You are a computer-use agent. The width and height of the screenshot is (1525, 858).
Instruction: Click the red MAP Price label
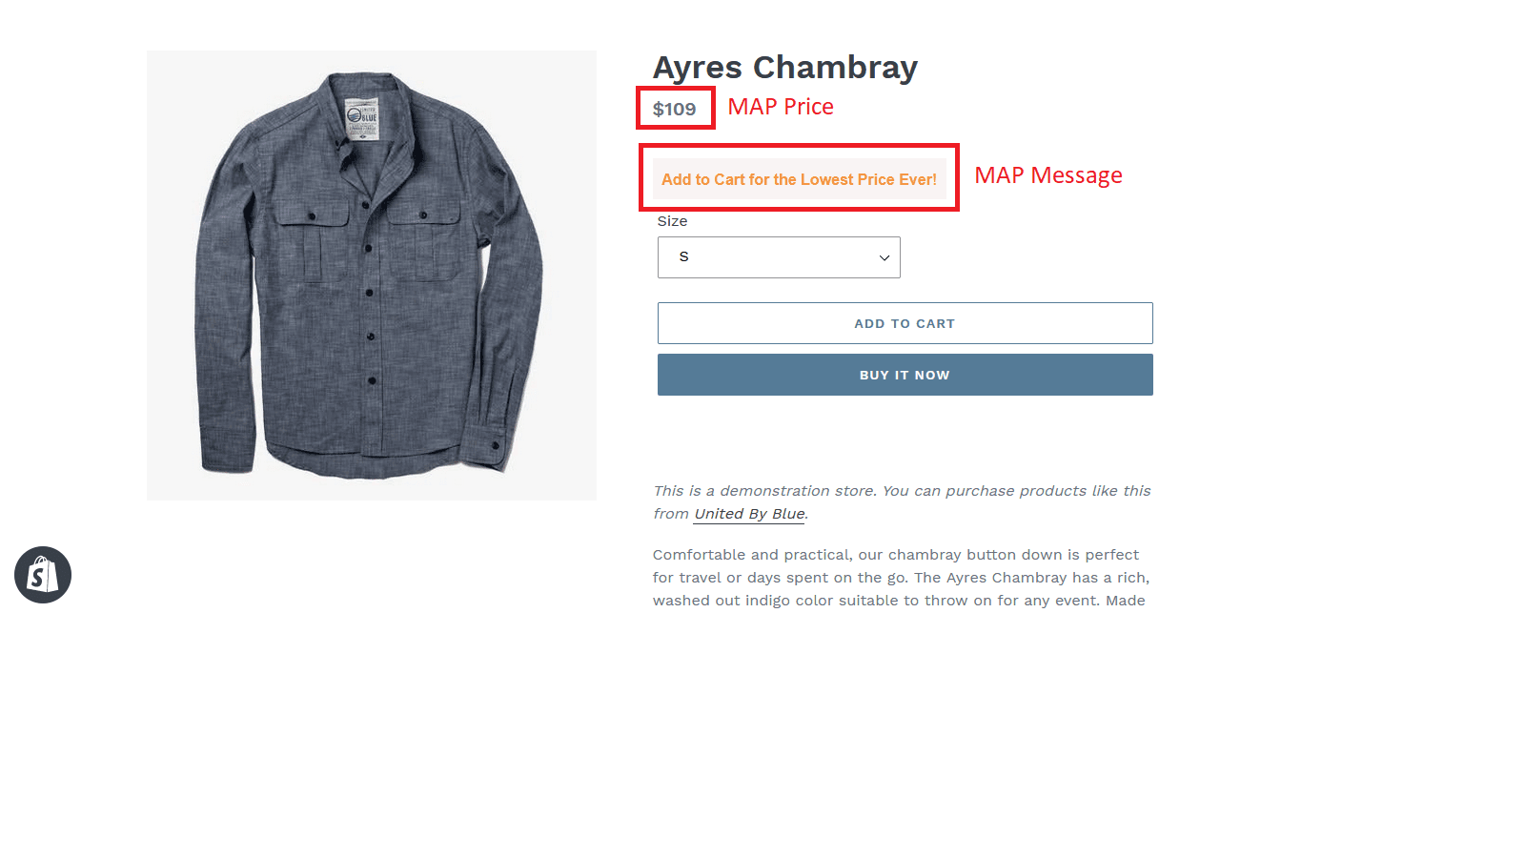780,107
